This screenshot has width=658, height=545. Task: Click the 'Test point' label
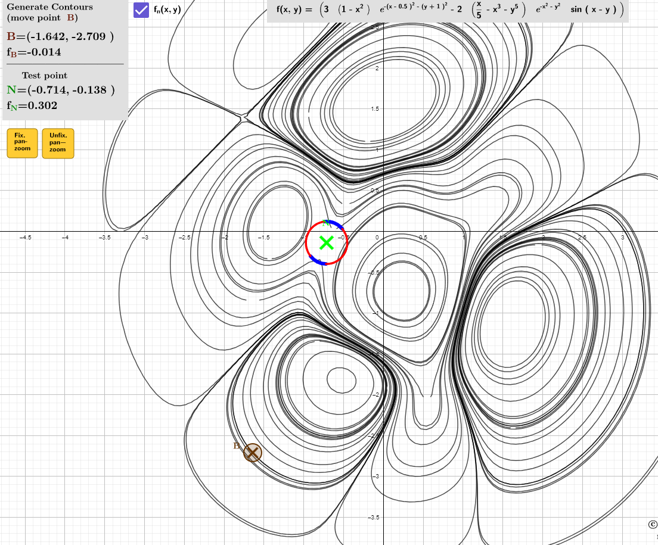coord(45,76)
